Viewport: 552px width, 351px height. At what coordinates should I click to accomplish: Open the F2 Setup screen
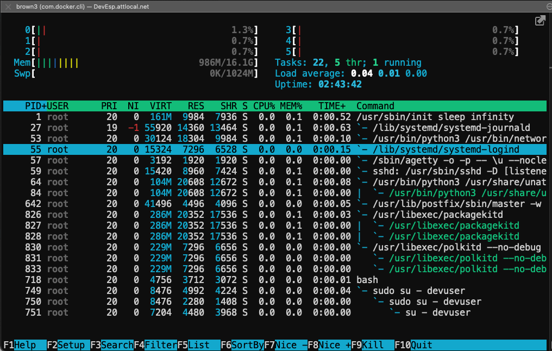68,345
